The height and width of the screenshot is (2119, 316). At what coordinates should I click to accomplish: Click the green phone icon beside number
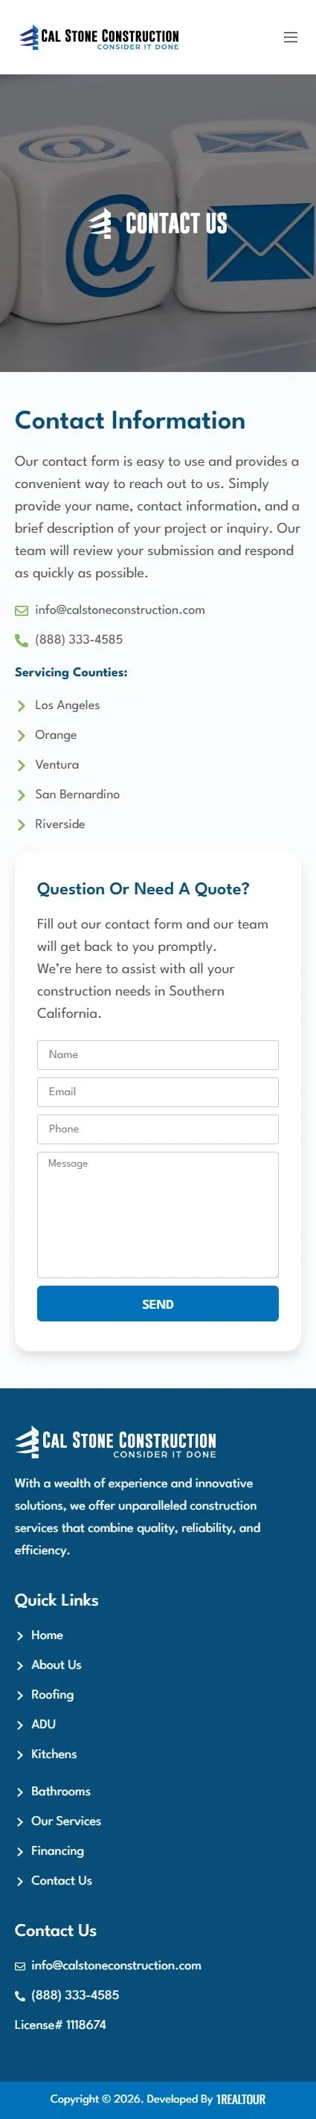pyautogui.click(x=22, y=640)
